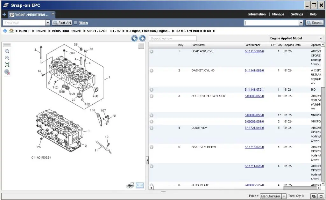Click circle icon for 5-09009-054-0 row

click(x=152, y=122)
